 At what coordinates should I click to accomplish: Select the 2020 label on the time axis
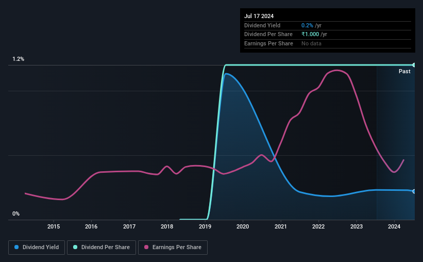(243, 226)
